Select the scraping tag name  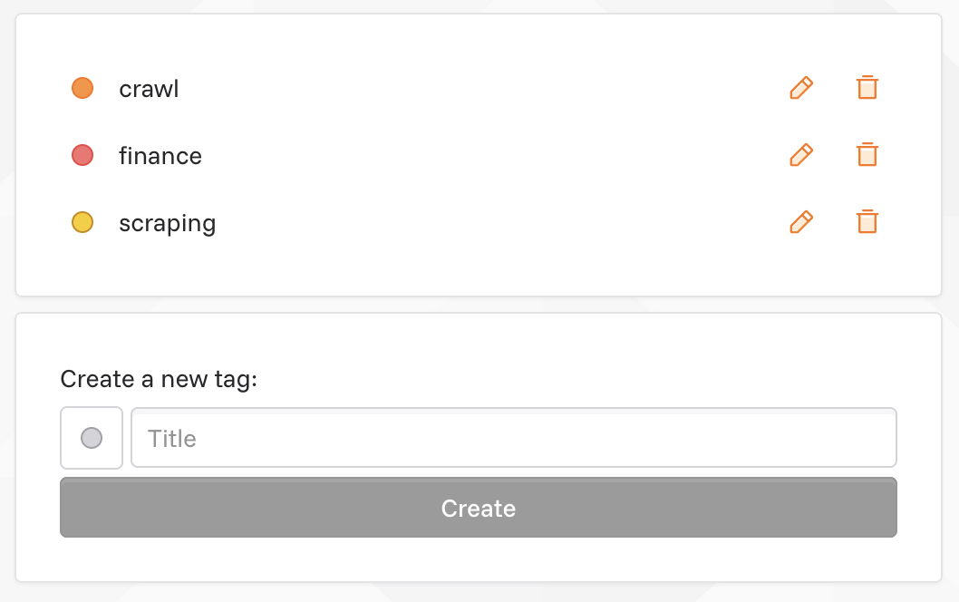tap(168, 223)
